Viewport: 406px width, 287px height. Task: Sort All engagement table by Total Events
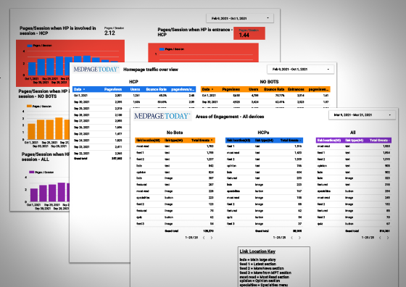[x=380, y=141]
